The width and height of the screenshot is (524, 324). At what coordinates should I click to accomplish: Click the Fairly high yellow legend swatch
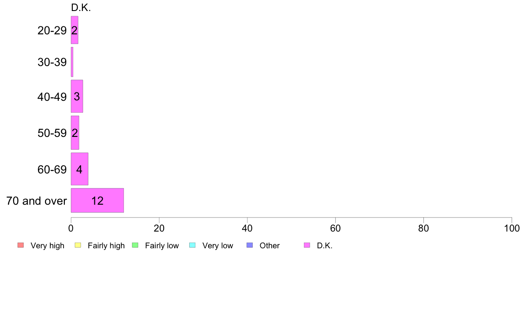[x=78, y=245]
